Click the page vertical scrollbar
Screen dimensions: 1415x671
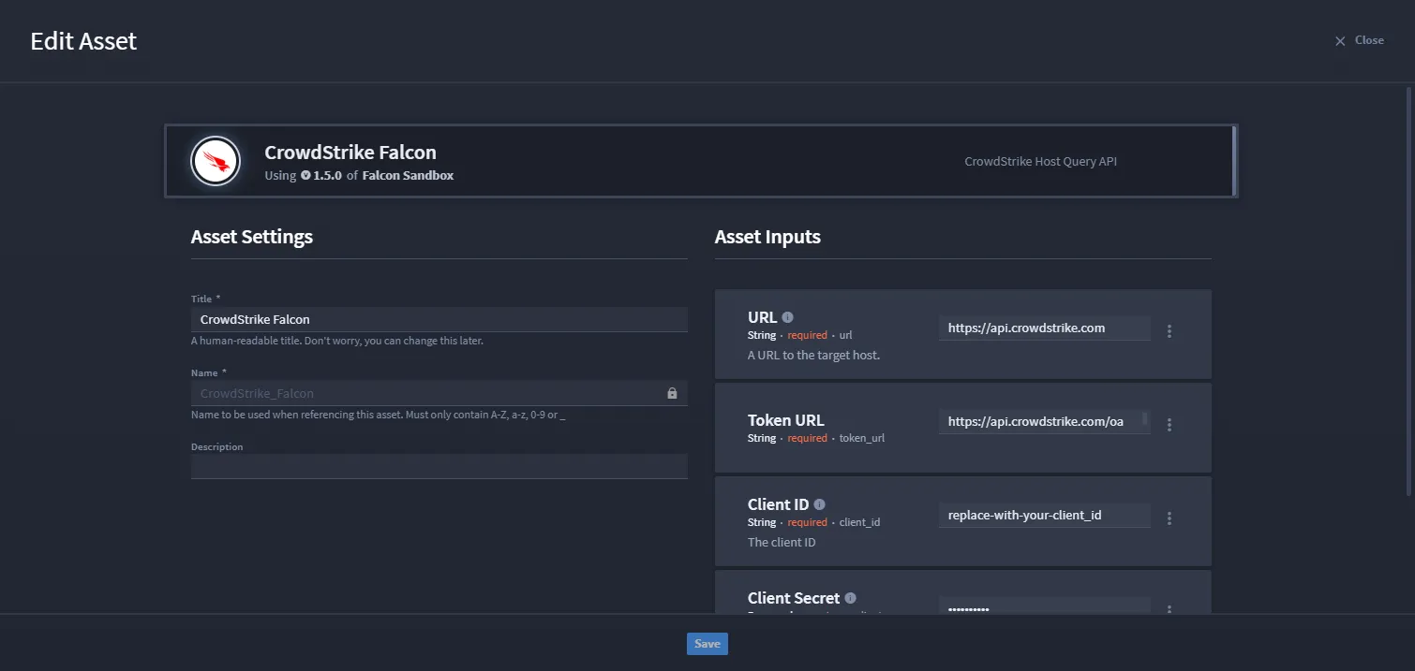(x=1408, y=290)
